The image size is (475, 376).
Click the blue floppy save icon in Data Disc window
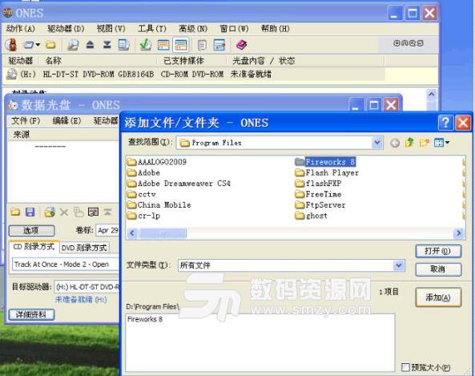[x=30, y=212]
